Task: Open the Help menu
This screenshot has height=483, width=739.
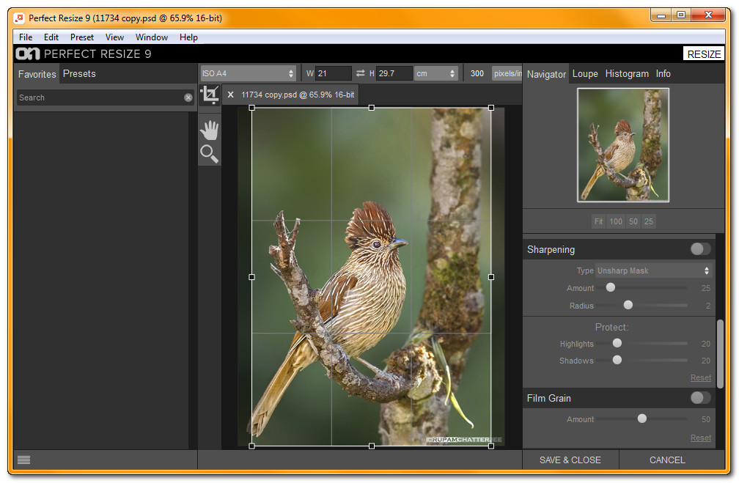Action: [x=188, y=37]
